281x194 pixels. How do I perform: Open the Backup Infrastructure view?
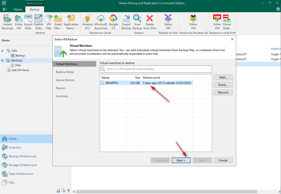(23, 156)
